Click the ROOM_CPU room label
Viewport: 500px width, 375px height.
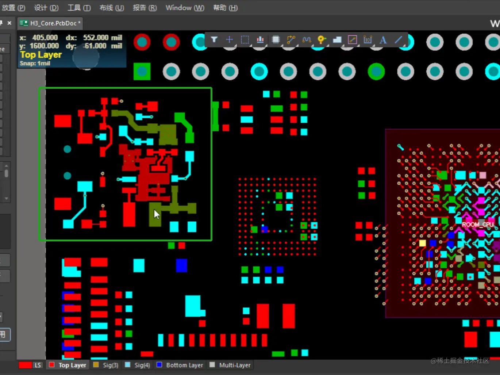(x=478, y=225)
